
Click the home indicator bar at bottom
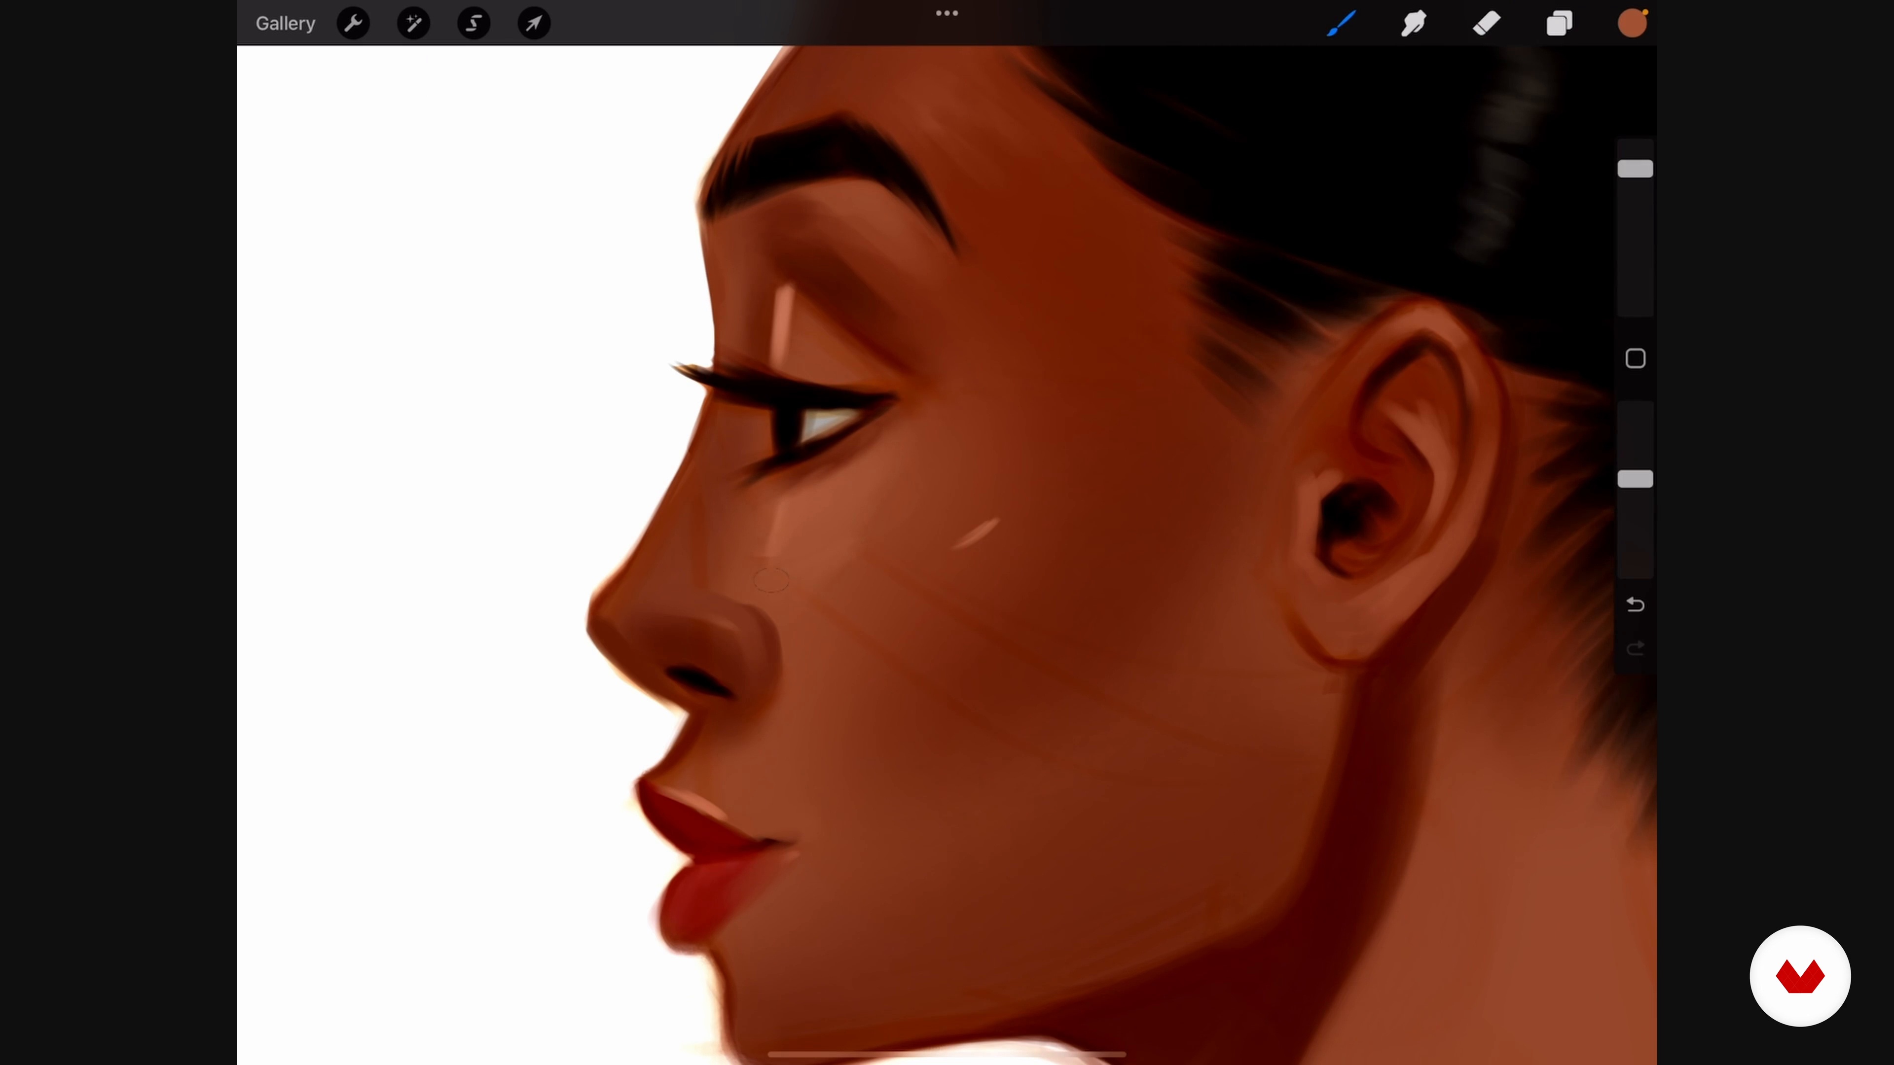click(x=947, y=1054)
